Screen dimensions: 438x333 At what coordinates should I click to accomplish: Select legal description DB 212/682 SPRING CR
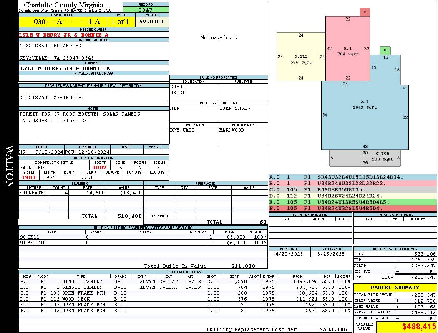[x=50, y=97]
